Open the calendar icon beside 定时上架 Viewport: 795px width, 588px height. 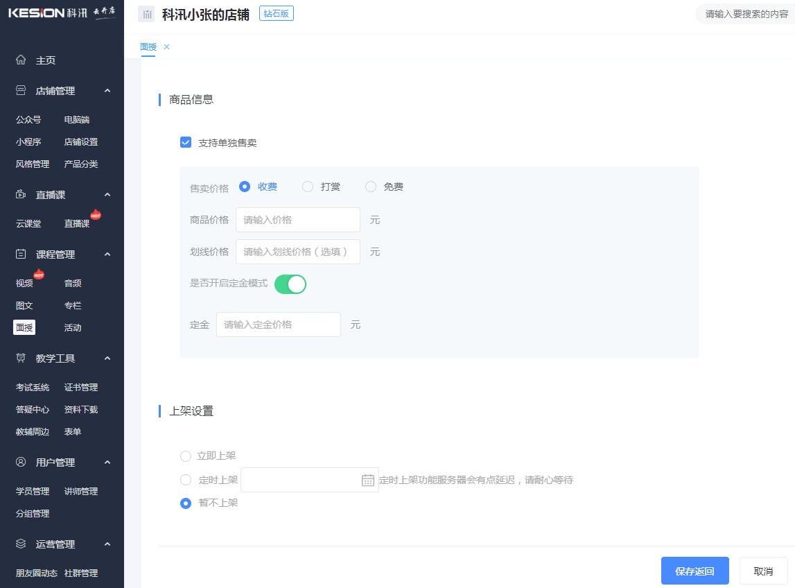367,479
